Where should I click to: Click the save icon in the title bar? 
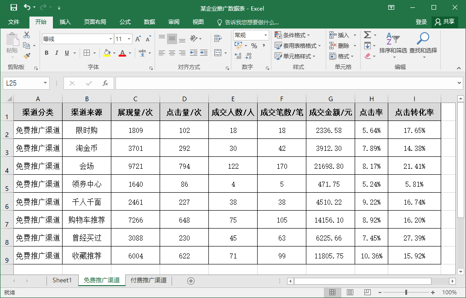[13, 8]
